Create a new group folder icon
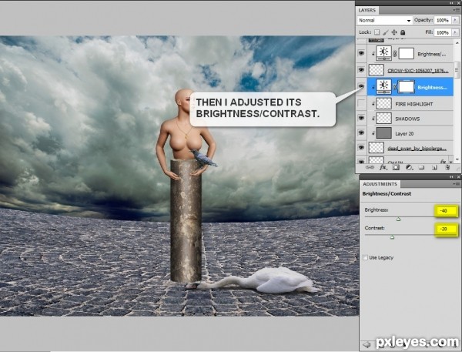 (x=422, y=167)
